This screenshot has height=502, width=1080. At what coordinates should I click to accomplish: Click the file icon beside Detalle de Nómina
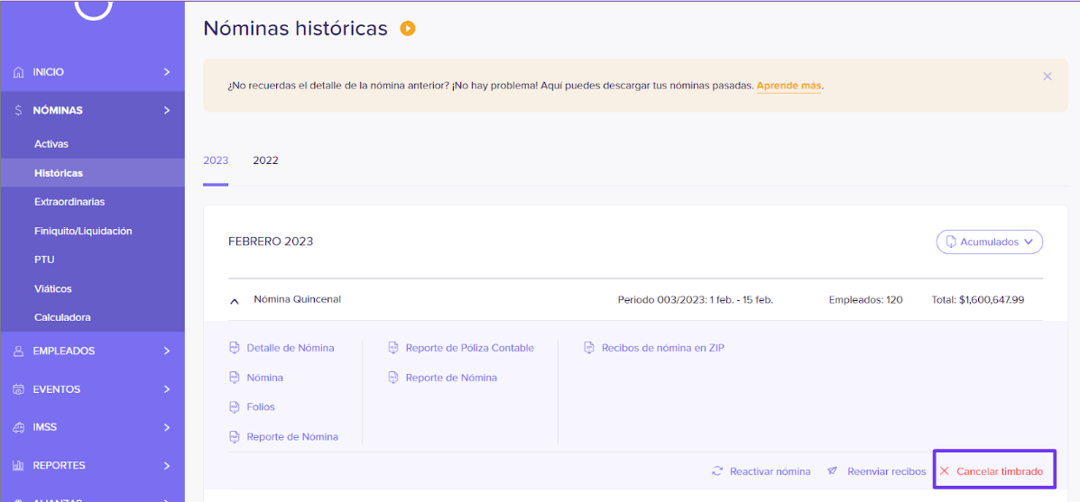(x=235, y=348)
